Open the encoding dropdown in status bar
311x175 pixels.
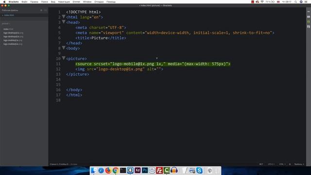tap(271, 164)
